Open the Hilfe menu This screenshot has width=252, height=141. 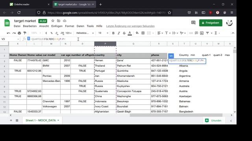(99, 26)
